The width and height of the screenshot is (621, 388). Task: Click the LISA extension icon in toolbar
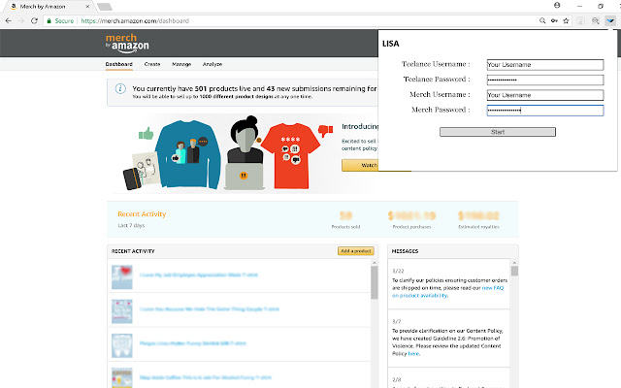610,20
